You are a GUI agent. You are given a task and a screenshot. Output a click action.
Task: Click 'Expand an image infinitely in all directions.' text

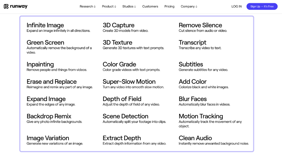point(58,31)
